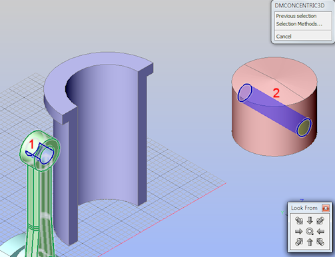Image resolution: width=335 pixels, height=257 pixels.
Task: Open Selection Methods... in the prompt menu
Action: (299, 24)
